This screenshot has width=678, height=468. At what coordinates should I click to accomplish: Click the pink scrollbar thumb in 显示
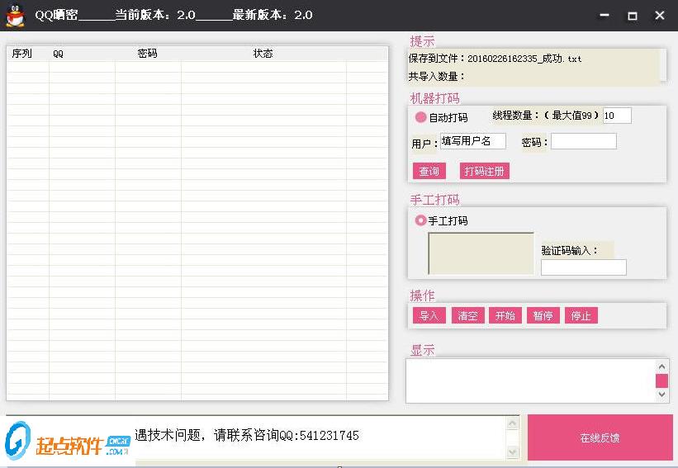[661, 381]
